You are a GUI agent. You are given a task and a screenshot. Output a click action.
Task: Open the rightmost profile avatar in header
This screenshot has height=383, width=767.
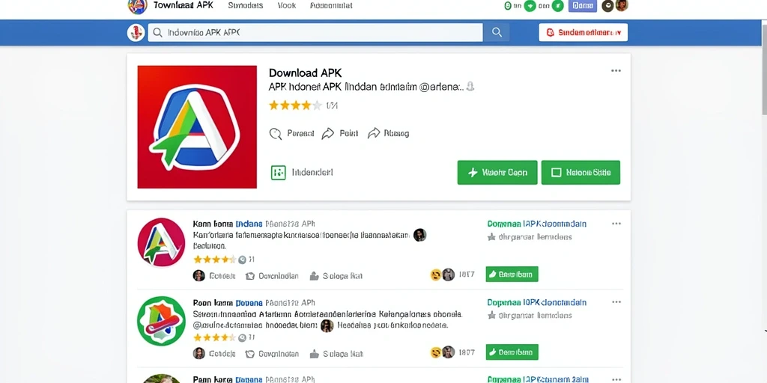click(x=622, y=6)
